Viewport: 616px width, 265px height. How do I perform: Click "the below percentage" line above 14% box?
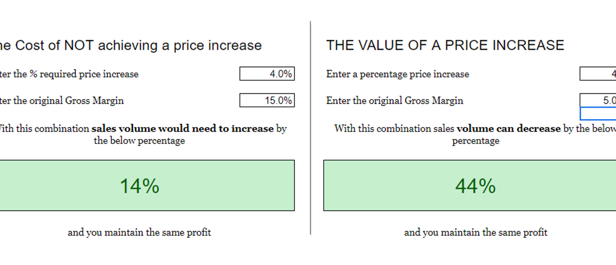point(139,141)
